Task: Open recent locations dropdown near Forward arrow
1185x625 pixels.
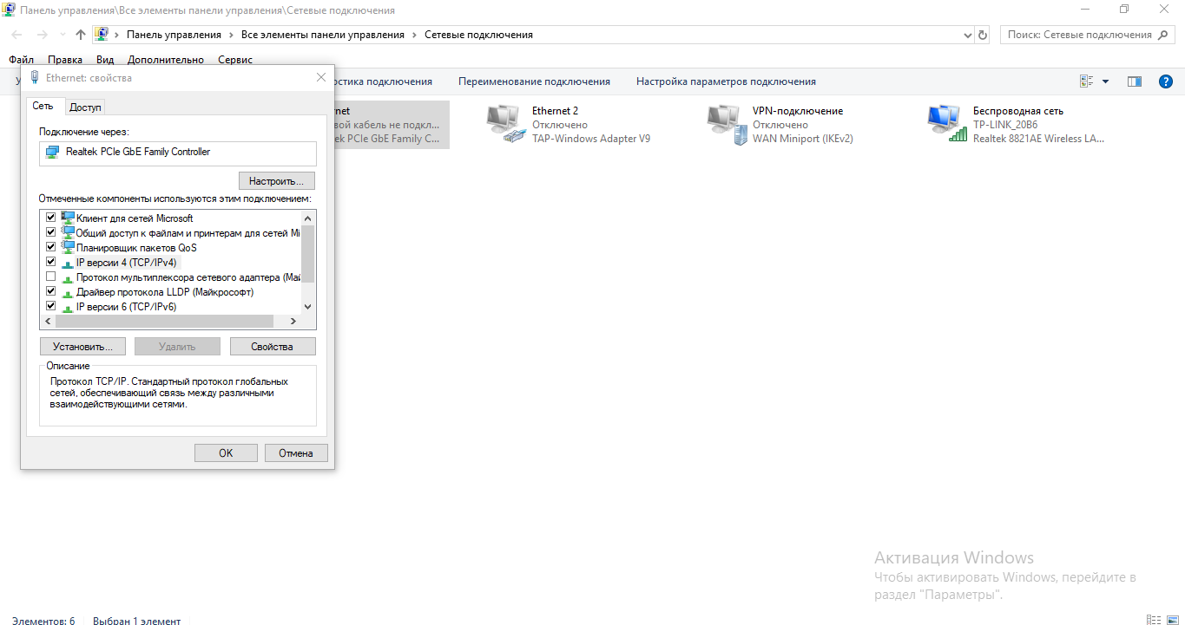Action: click(62, 35)
